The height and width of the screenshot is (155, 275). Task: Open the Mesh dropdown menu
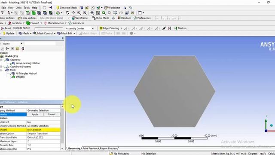25,34
